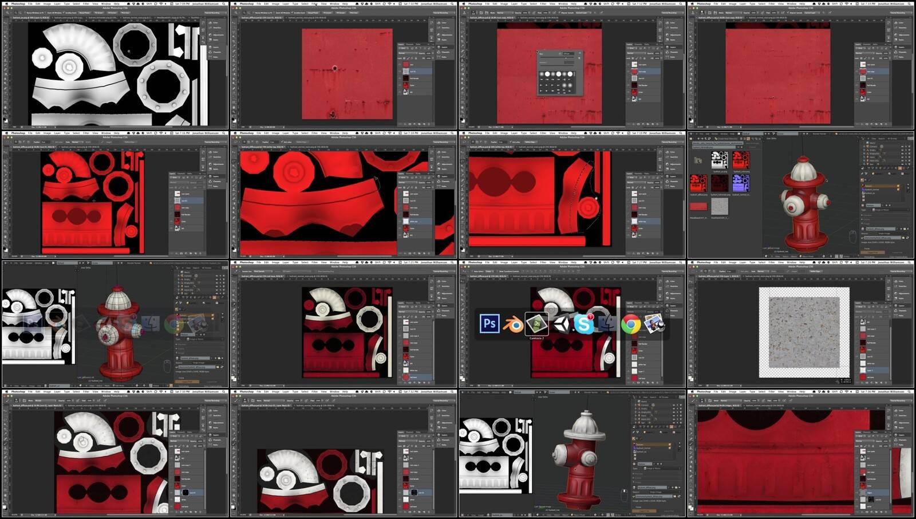Select hydrant_diffuse.png thumbnail in Blender file browser
The width and height of the screenshot is (916, 519).
point(698,183)
